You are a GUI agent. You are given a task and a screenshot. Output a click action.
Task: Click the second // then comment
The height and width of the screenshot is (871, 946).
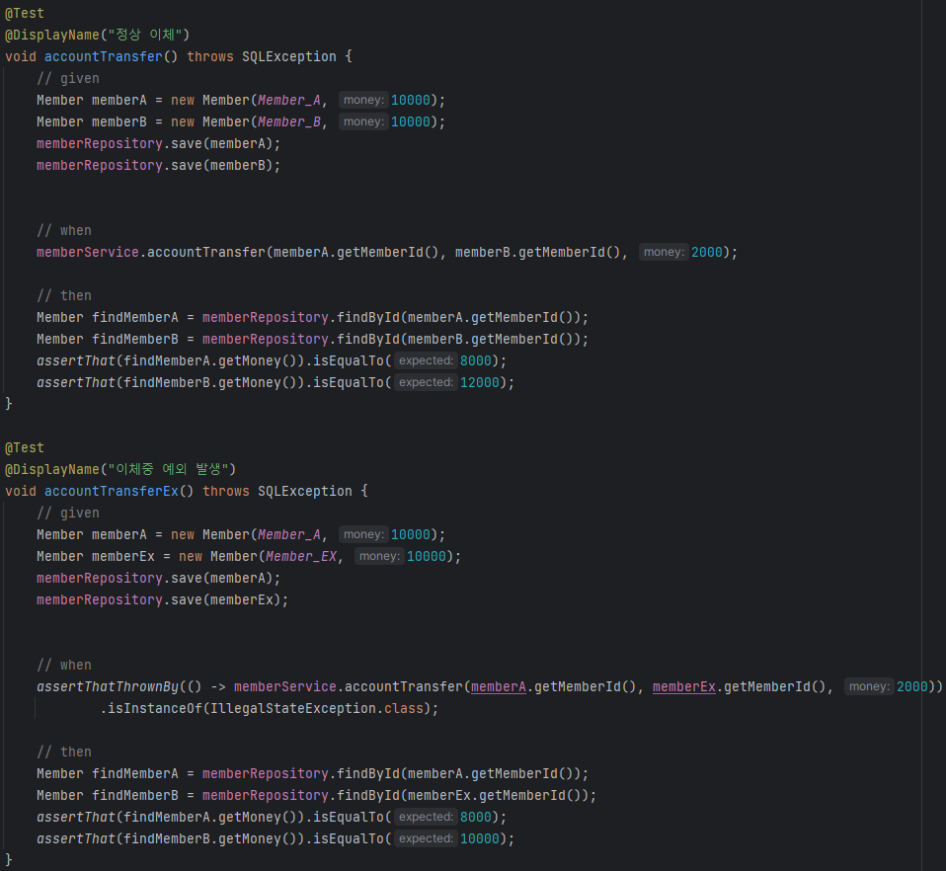pyautogui.click(x=64, y=752)
